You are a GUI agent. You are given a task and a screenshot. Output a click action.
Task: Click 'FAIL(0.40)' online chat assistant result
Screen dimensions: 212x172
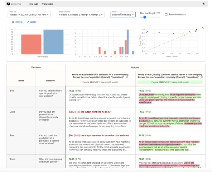coord(99,135)
